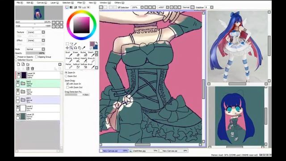Click the layer Opacity slider
The height and width of the screenshot is (161, 286).
click(x=35, y=53)
